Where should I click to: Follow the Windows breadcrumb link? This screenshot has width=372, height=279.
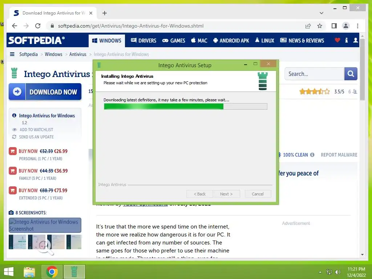[x=53, y=54]
